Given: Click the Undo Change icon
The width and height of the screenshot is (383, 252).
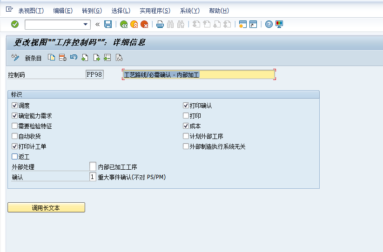Looking at the screenshot, I should tap(74, 58).
